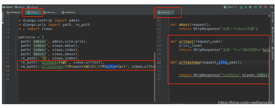
Task: Click the left editor vertical scrollbar
Action: (154, 77)
